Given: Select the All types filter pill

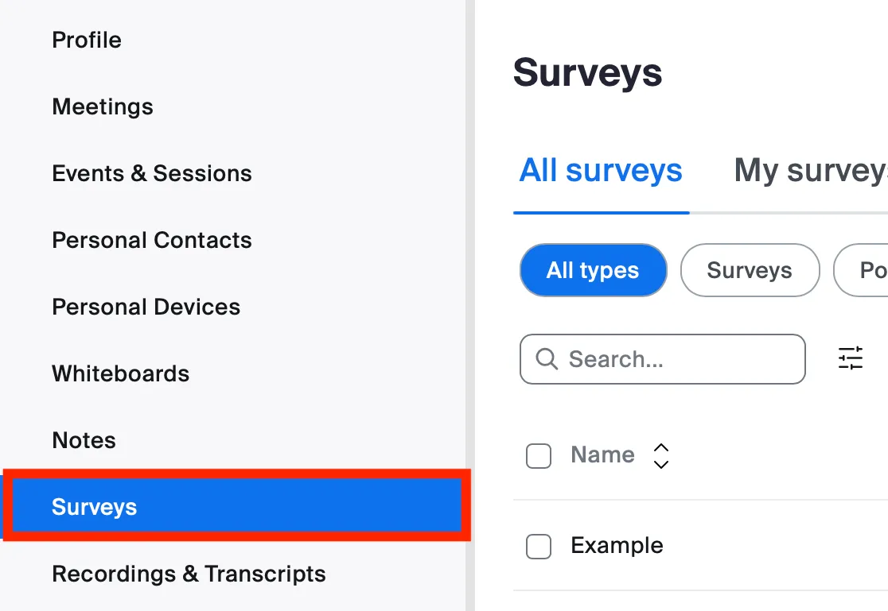Looking at the screenshot, I should pyautogui.click(x=593, y=270).
